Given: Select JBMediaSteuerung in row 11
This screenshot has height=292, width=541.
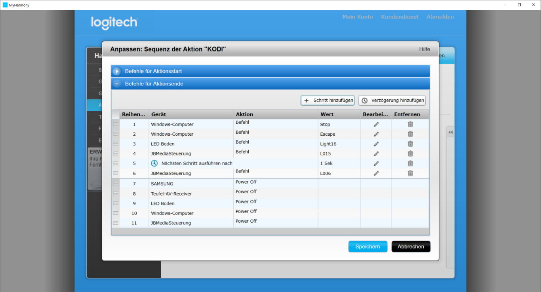Looking at the screenshot, I should 191,223.
